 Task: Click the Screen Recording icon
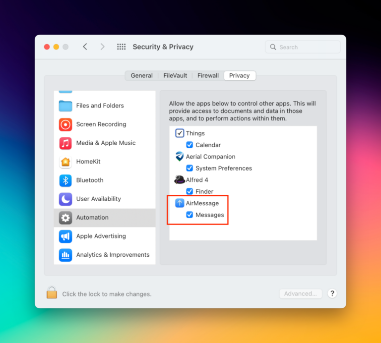point(65,124)
